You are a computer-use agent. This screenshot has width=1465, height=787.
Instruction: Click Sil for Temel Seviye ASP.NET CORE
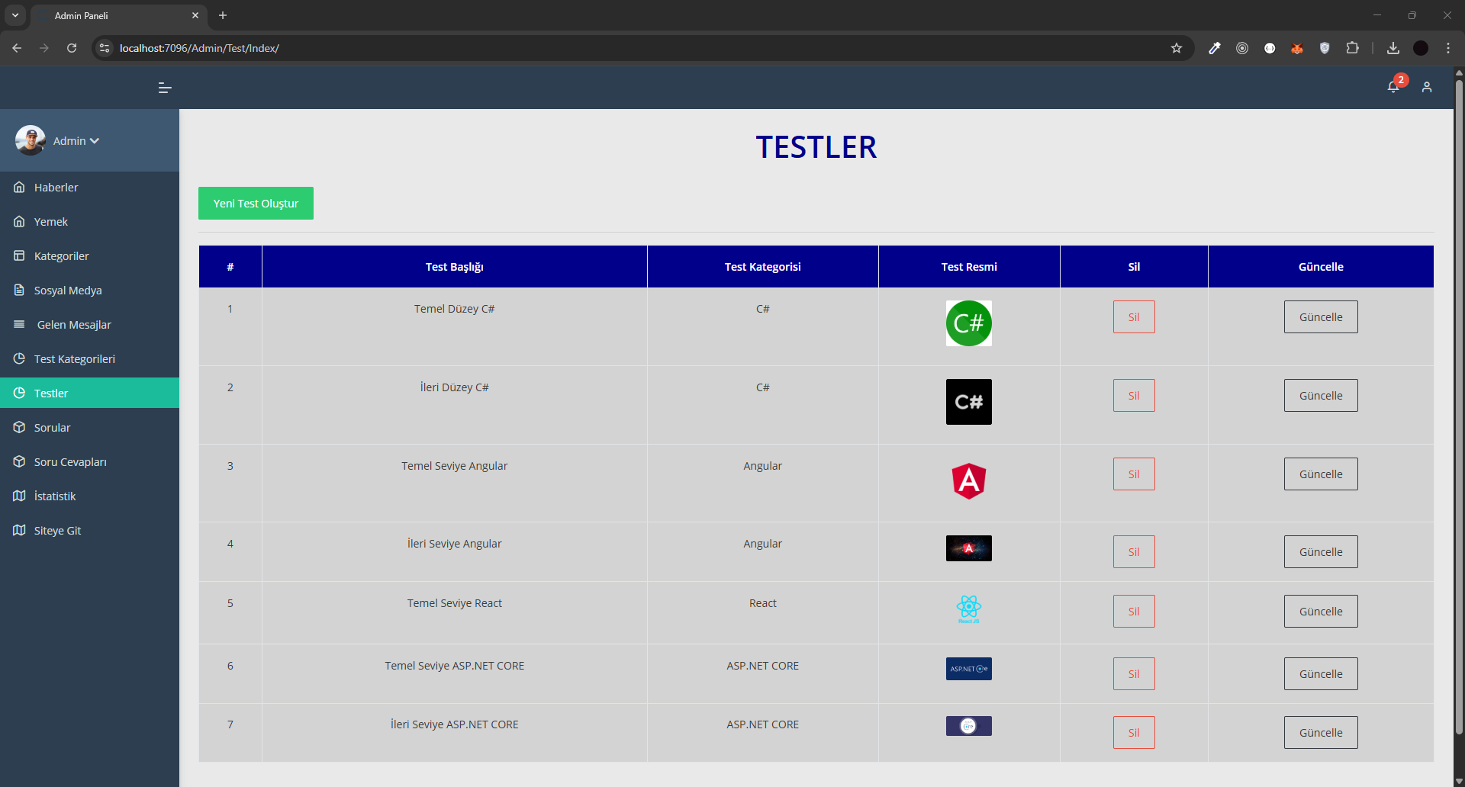point(1134,673)
